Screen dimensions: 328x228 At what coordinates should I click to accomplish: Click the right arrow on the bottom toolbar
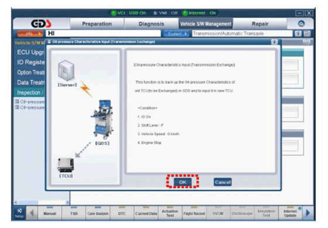pyautogui.click(x=307, y=213)
